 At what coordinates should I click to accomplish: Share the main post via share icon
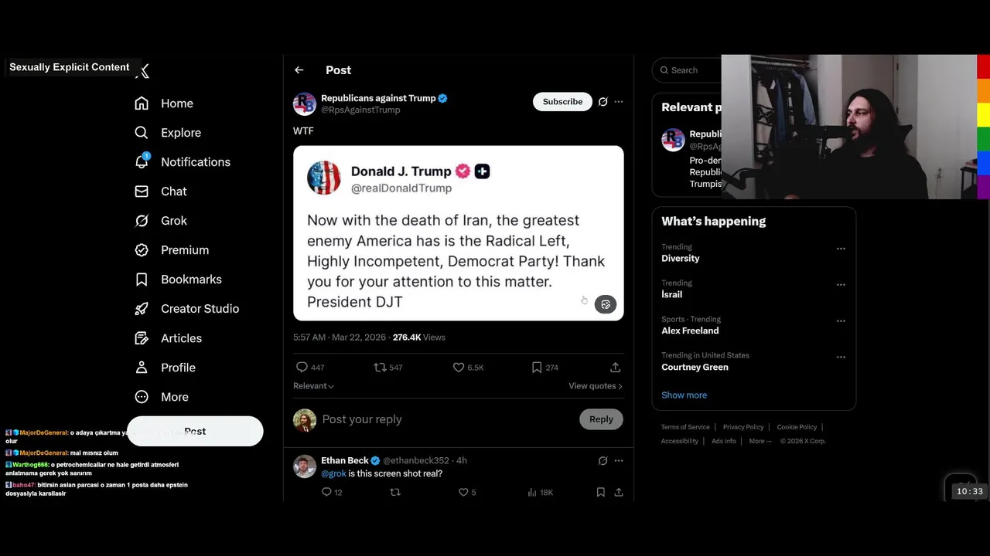tap(615, 368)
